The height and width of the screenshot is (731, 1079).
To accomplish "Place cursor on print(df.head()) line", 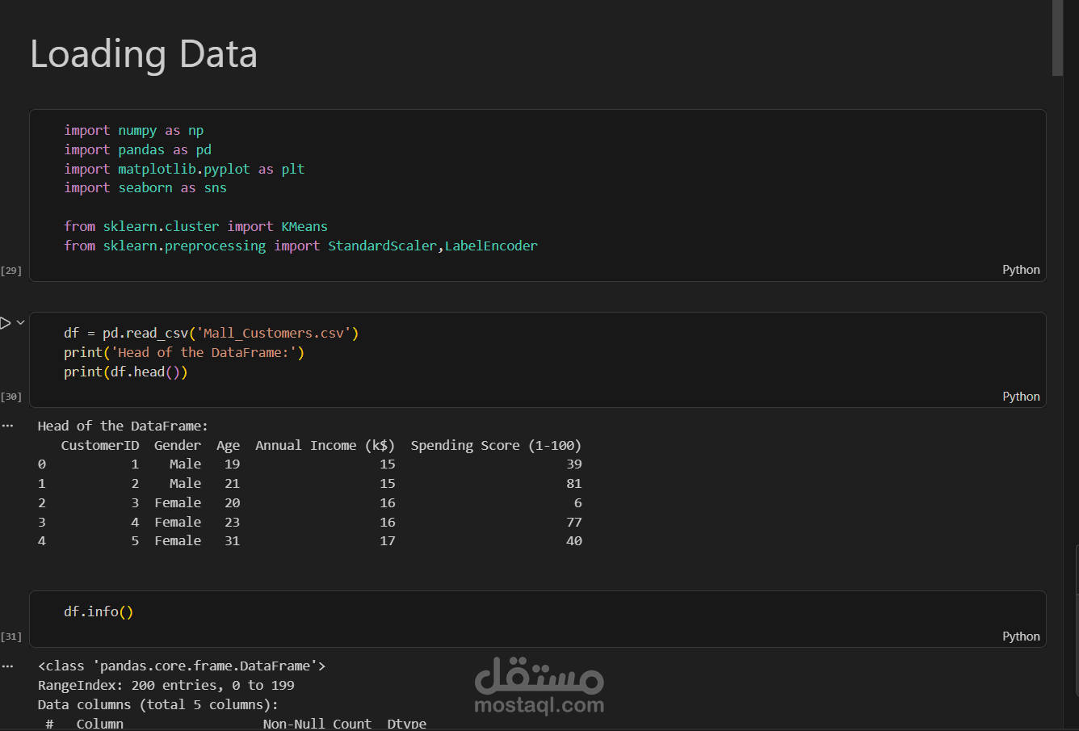I will 126,372.
